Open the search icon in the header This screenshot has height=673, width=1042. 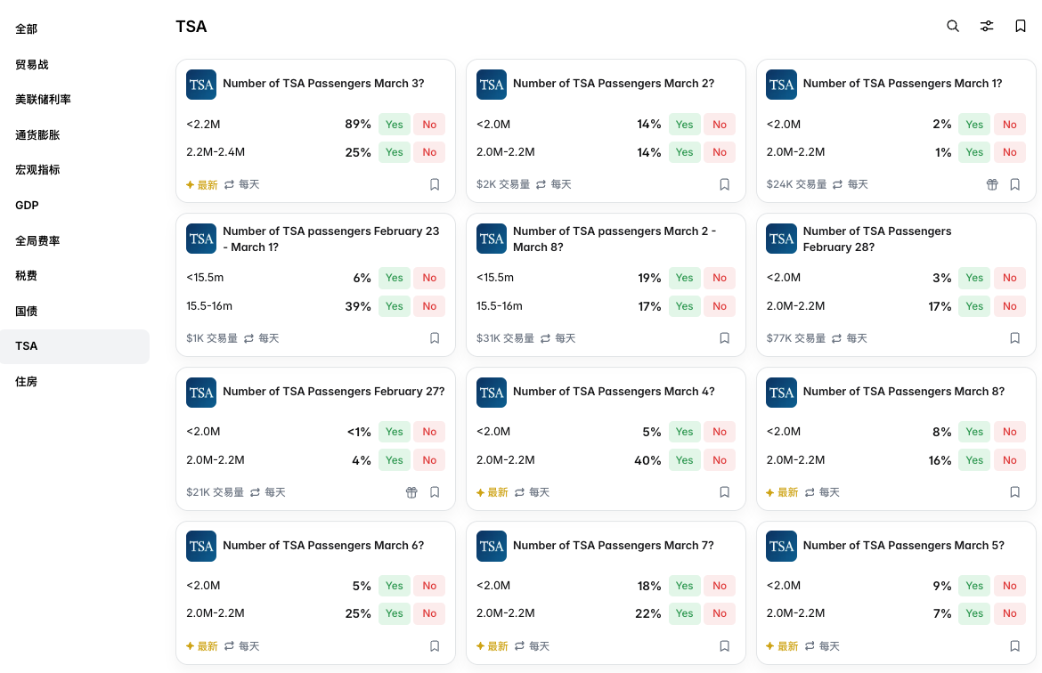(953, 27)
